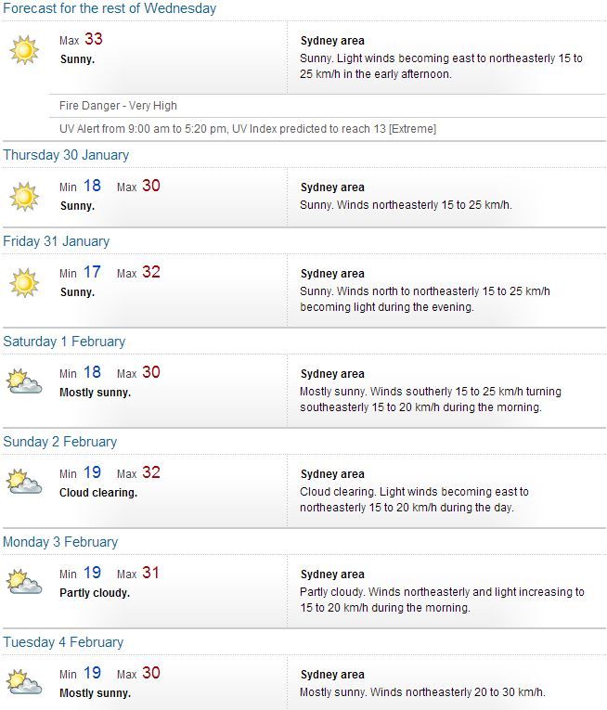Click Monday's max temperature of 31
607x710 pixels.
151,573
